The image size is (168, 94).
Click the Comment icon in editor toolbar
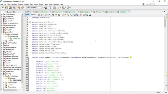pos(87,15)
